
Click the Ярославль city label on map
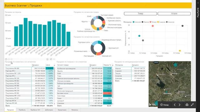click(167, 93)
